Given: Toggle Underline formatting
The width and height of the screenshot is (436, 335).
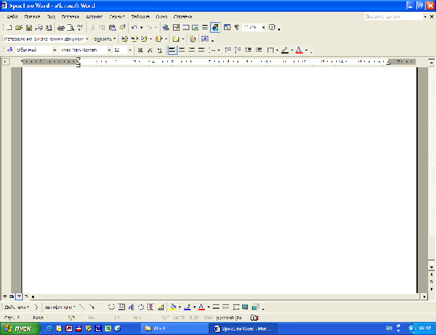Looking at the screenshot, I should [160, 50].
